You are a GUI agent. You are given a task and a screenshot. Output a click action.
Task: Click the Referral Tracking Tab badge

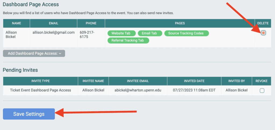(x=128, y=40)
